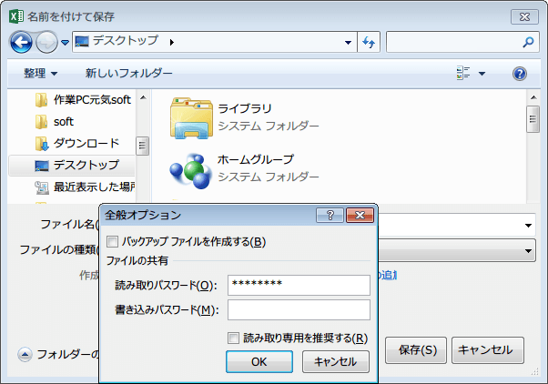Image resolution: width=548 pixels, height=384 pixels.
Task: Click the search magnifier icon
Action: 528,42
